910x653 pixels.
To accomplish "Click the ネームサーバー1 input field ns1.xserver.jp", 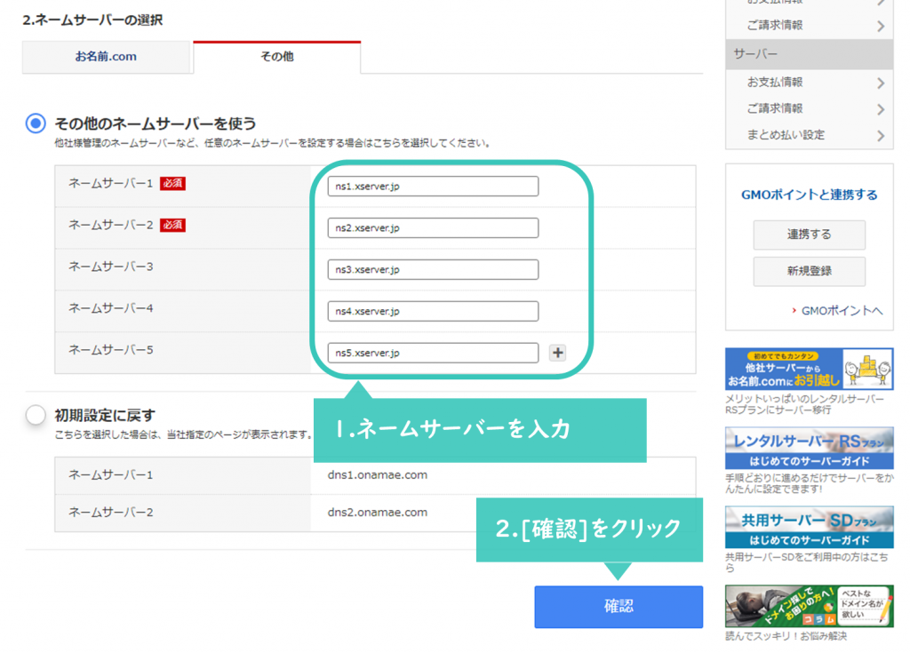I will (433, 187).
